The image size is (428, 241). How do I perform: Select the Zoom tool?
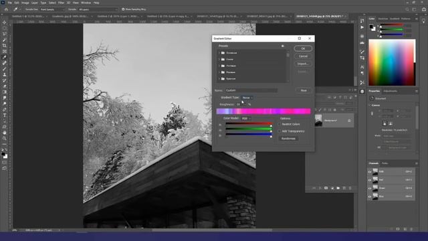coord(5,139)
